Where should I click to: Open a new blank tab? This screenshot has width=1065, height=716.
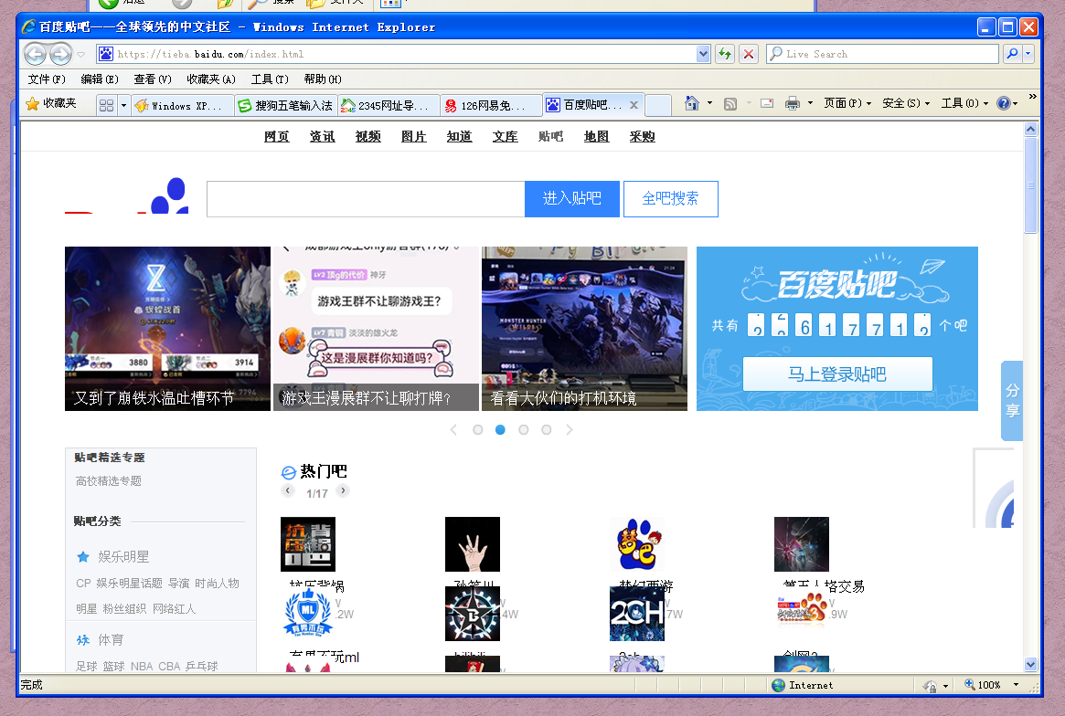click(657, 105)
